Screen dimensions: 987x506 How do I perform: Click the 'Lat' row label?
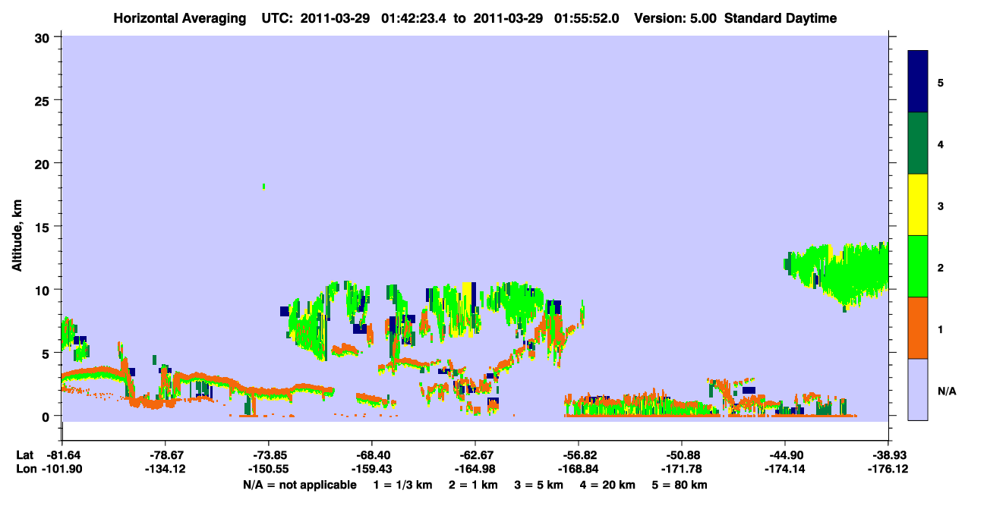(25, 454)
